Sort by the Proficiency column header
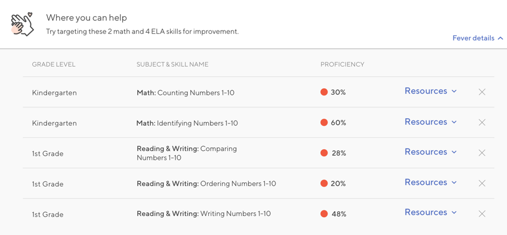This screenshot has width=507, height=235. tap(342, 64)
